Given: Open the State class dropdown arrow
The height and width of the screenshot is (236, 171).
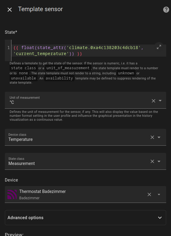Looking at the screenshot, I should tap(159, 161).
